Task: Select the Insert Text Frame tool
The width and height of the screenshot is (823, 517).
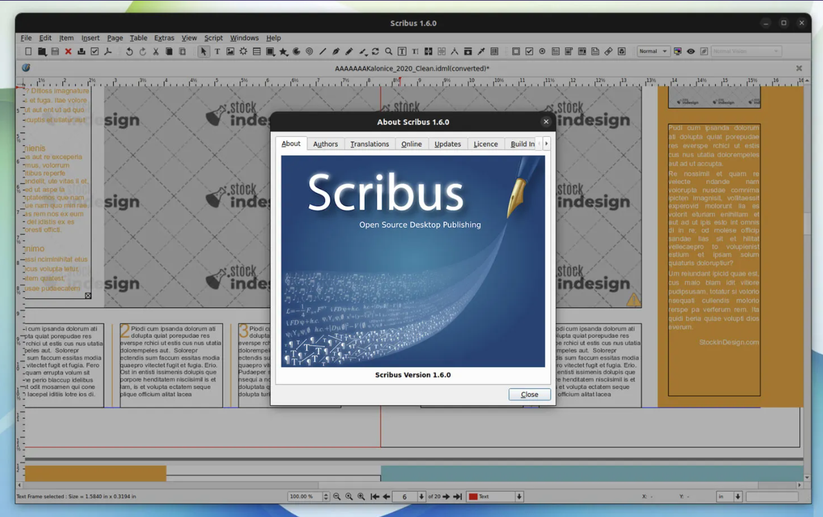Action: [x=217, y=51]
